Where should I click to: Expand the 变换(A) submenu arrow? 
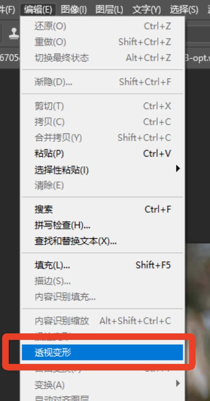(x=178, y=384)
